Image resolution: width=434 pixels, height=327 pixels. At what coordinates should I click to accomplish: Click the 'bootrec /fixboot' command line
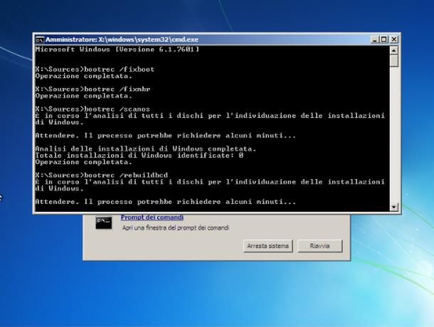(94, 69)
